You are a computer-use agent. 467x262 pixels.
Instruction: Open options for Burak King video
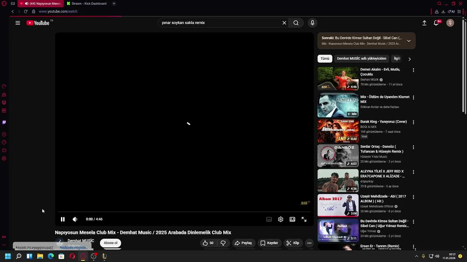[x=413, y=122]
